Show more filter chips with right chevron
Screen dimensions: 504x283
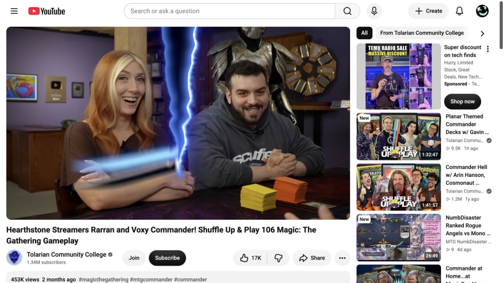pos(482,33)
